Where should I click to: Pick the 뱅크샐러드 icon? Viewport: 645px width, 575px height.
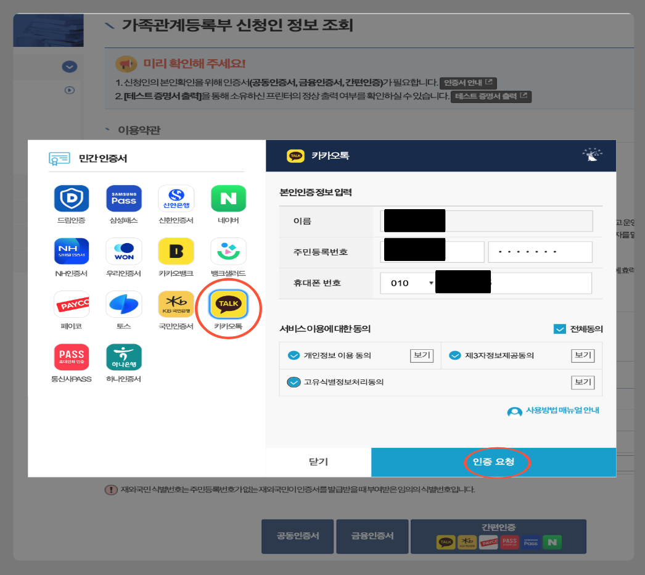[x=228, y=251]
